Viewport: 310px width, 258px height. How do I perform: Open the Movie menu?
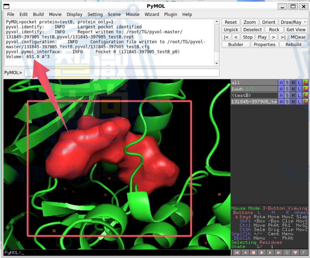tap(55, 14)
